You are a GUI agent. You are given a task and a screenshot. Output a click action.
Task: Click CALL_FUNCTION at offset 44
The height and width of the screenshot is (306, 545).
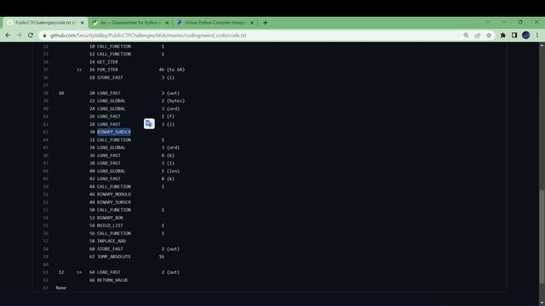pyautogui.click(x=114, y=187)
